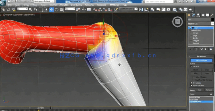The height and width of the screenshot is (111, 215).
Task: Click the Edit Envelopes button
Action: [x=201, y=61]
